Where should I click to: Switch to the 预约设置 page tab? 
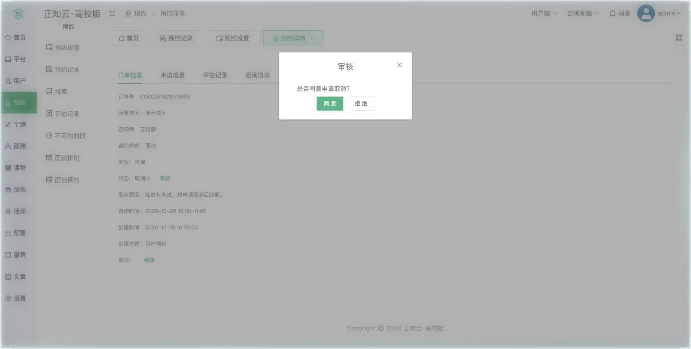(x=234, y=38)
